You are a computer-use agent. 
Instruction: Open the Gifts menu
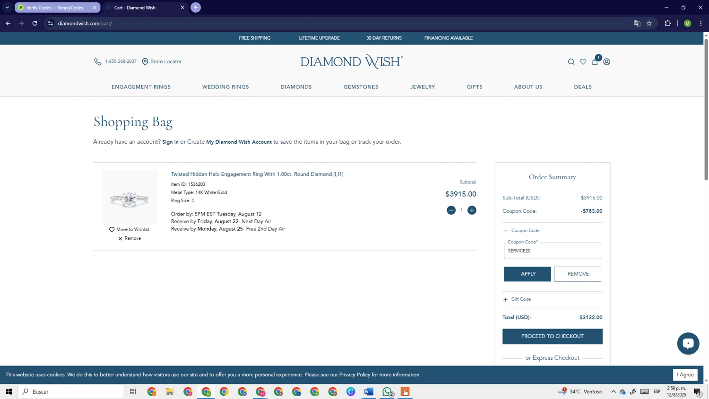coord(475,87)
